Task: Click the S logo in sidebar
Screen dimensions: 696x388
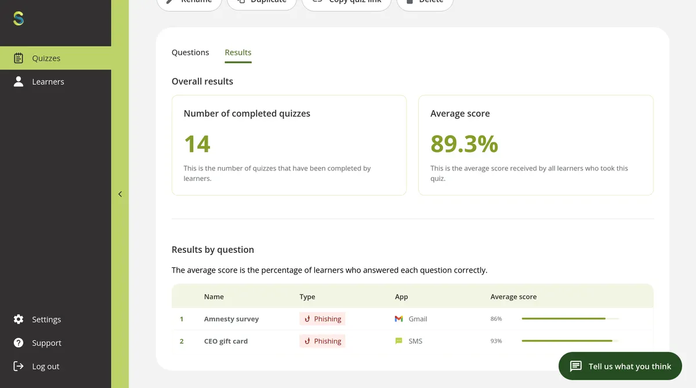Action: point(19,19)
